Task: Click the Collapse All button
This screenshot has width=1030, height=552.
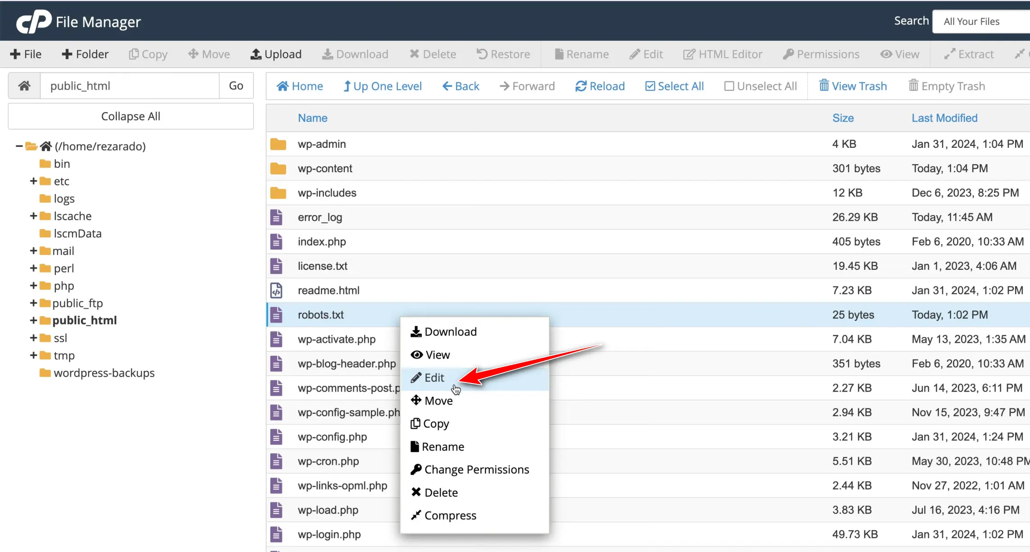Action: (x=130, y=116)
